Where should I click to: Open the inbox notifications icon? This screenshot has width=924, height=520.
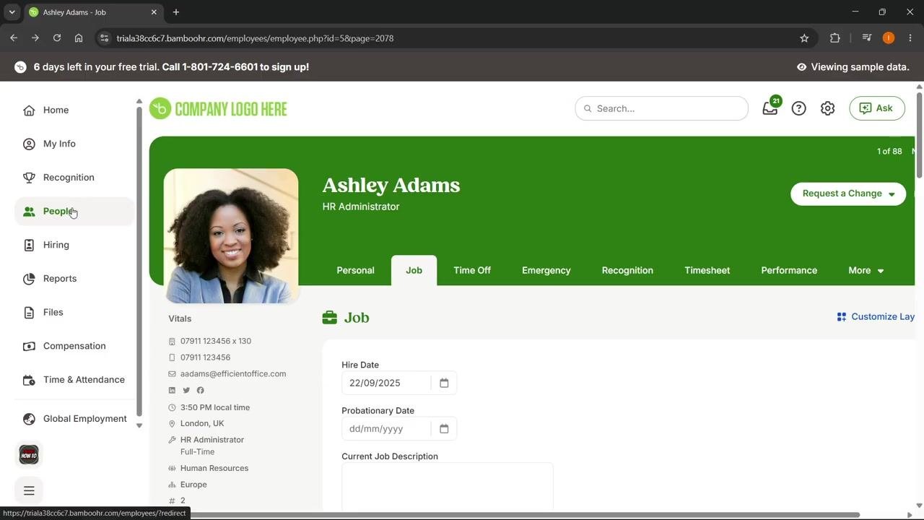pyautogui.click(x=770, y=108)
